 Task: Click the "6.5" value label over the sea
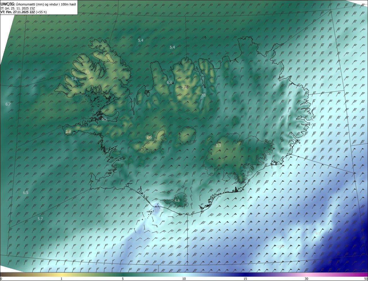tap(26, 193)
